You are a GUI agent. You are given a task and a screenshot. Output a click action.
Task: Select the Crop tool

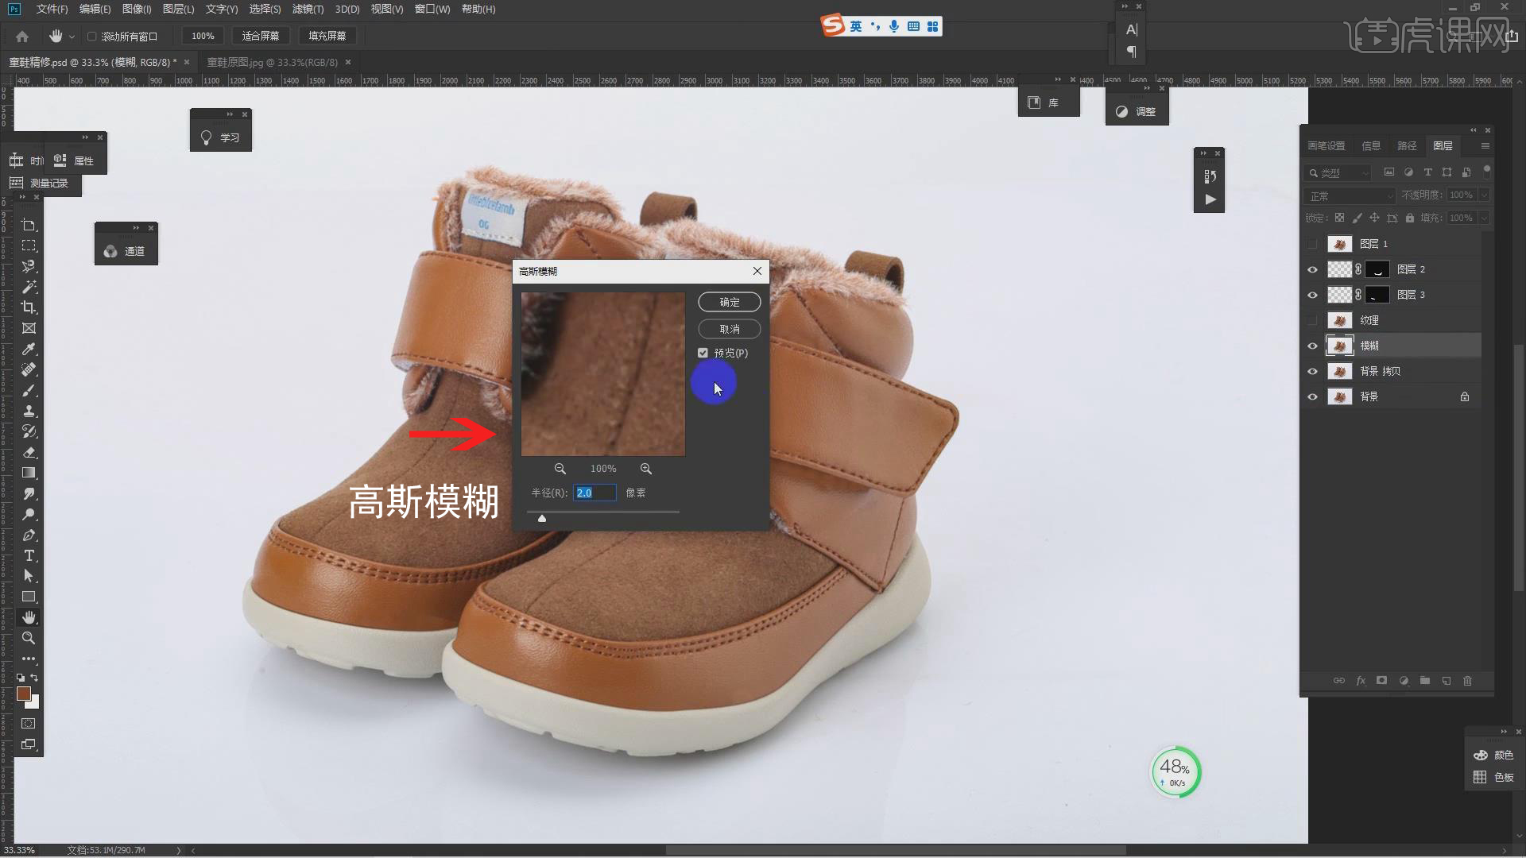29,307
